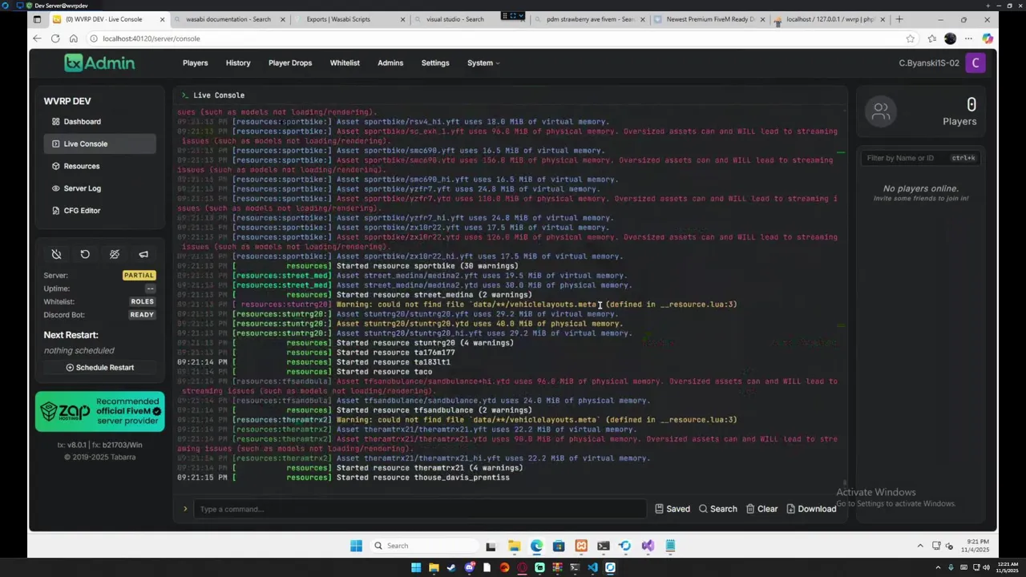Open Edge in remote taskbar

[536, 546]
